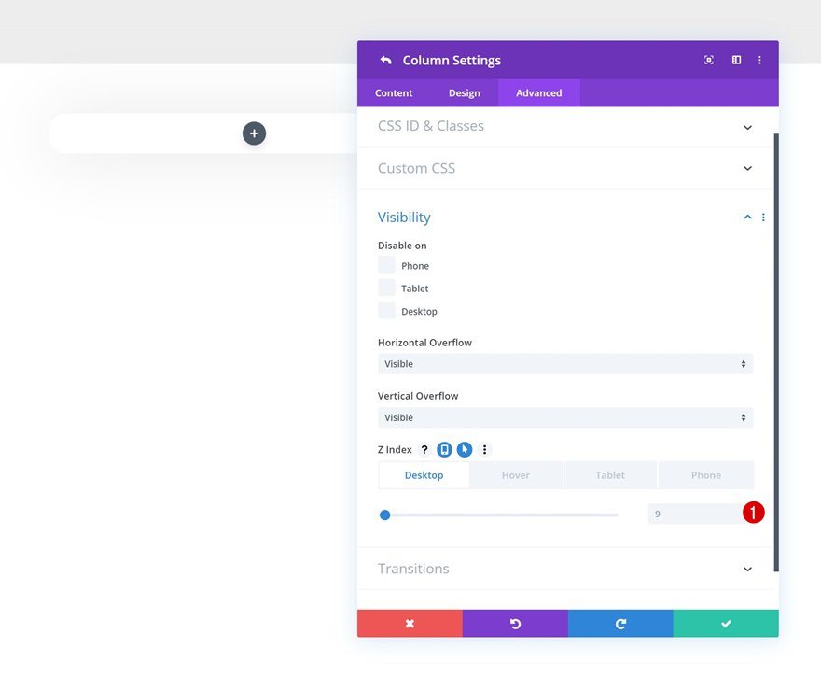
Task: Save changes with the green checkmark button
Action: click(x=725, y=622)
